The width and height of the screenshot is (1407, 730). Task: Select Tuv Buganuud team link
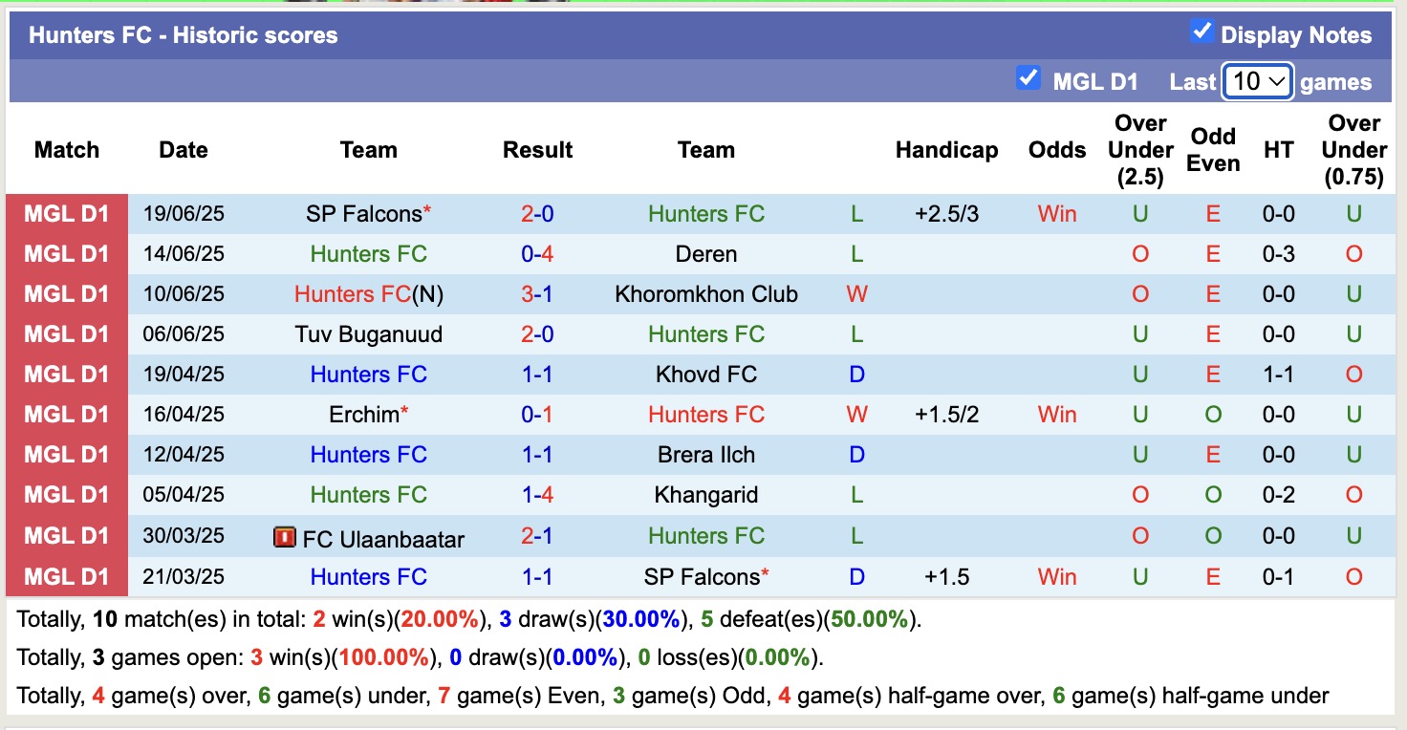point(368,334)
